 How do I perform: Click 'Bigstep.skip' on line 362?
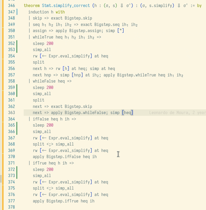78,106
